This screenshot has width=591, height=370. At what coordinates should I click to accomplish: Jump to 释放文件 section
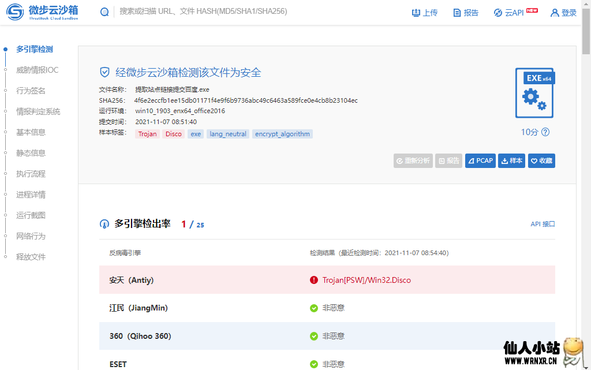31,257
